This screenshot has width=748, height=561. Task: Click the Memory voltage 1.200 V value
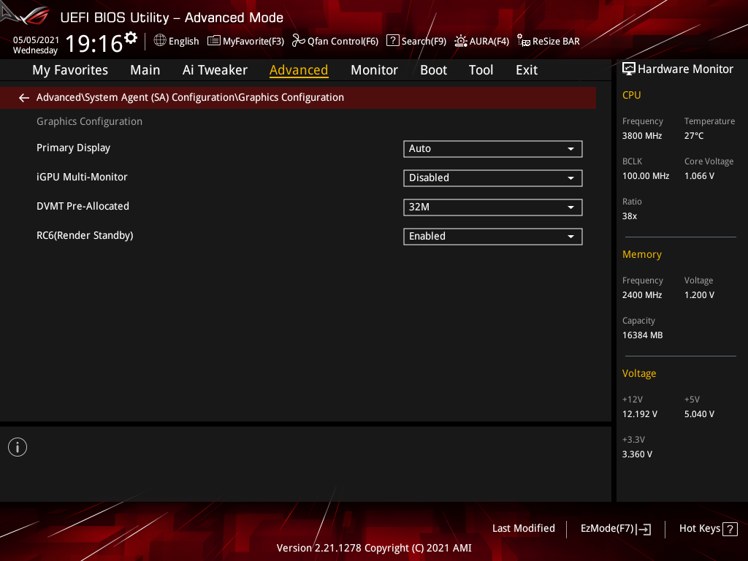[699, 295]
